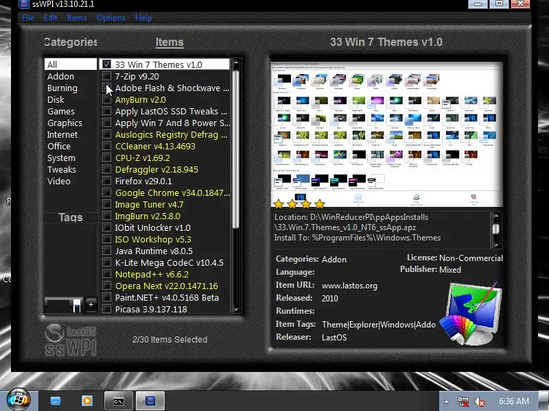Image resolution: width=549 pixels, height=411 pixels.
Task: Check the ImgBurn v2.5.8.0 checkbox
Action: pyautogui.click(x=106, y=216)
